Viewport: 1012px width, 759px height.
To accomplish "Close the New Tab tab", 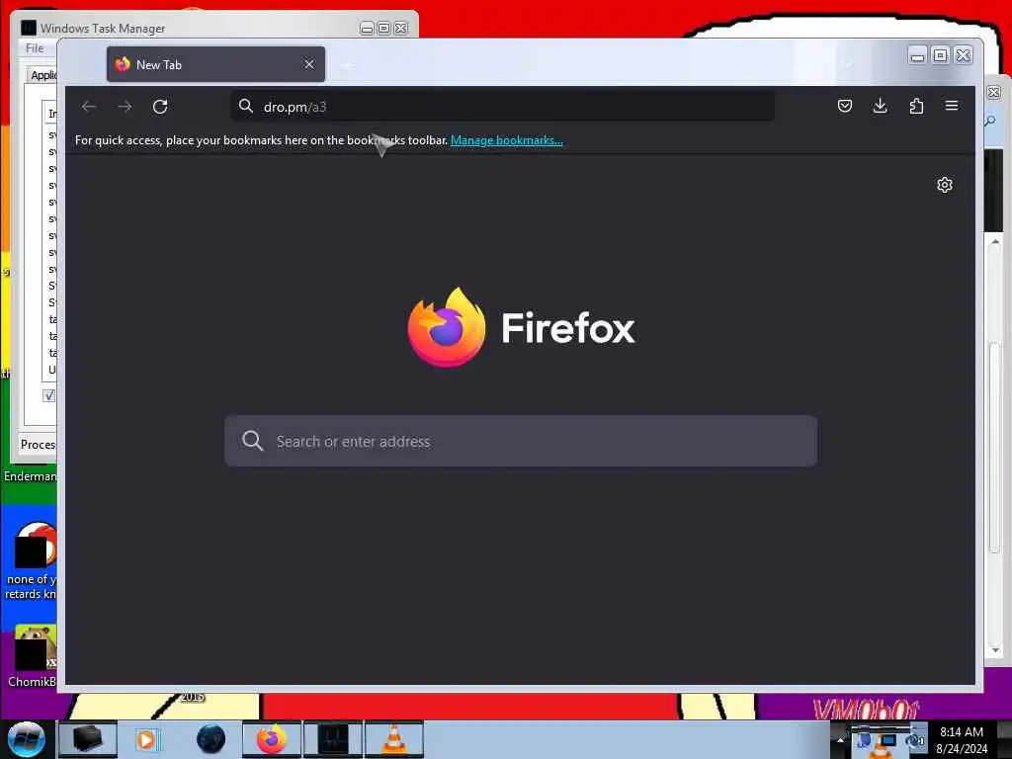I will [309, 64].
